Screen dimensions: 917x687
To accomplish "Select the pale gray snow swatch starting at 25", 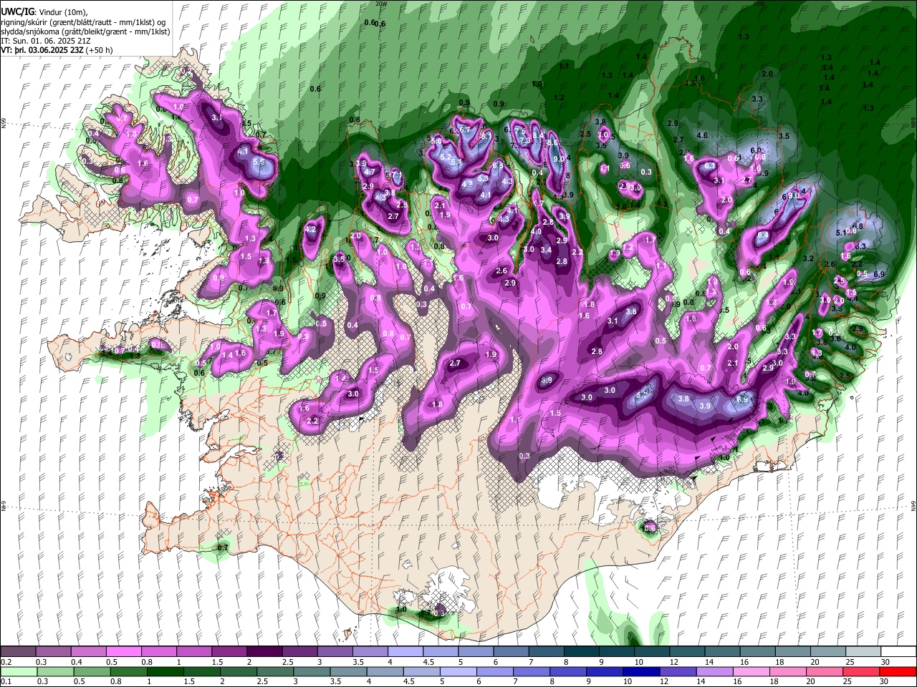I will 862,651.
